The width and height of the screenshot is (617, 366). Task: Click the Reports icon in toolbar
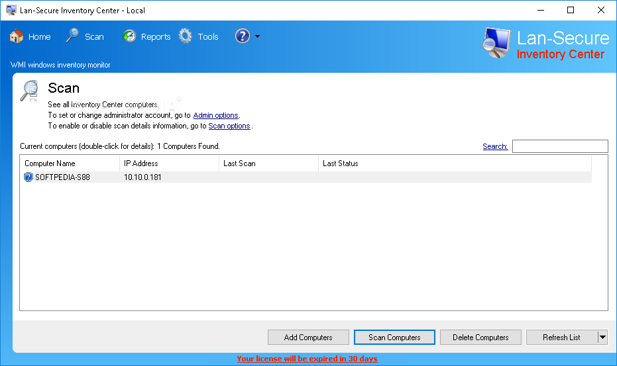129,36
